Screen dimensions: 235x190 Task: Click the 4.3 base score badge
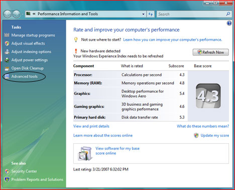point(208,96)
